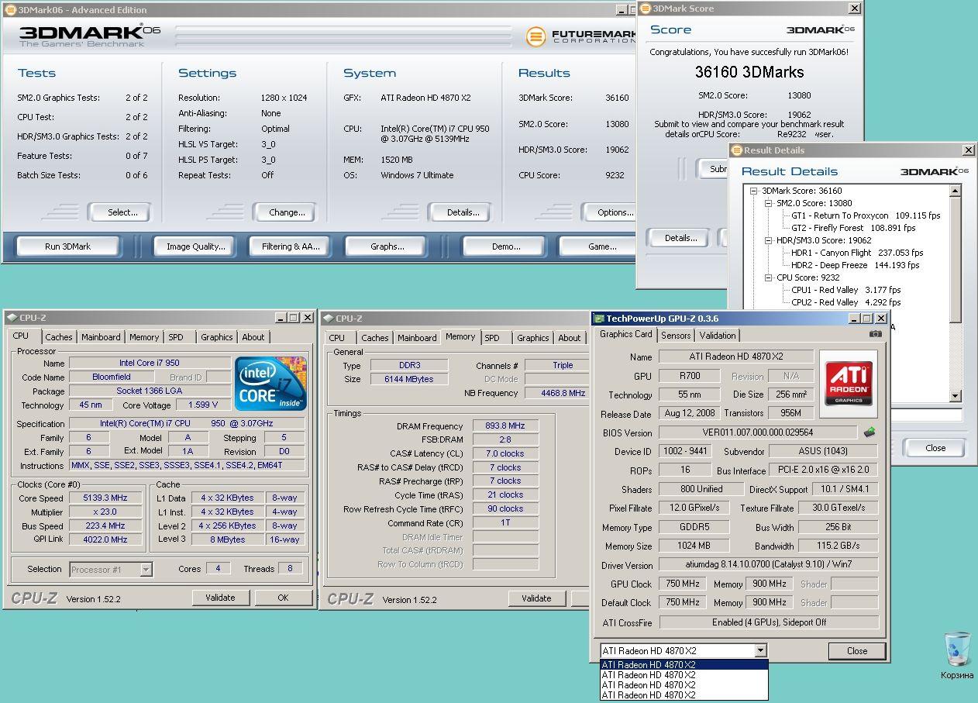Open the About tab in the left CPU-Z window

pyautogui.click(x=253, y=337)
